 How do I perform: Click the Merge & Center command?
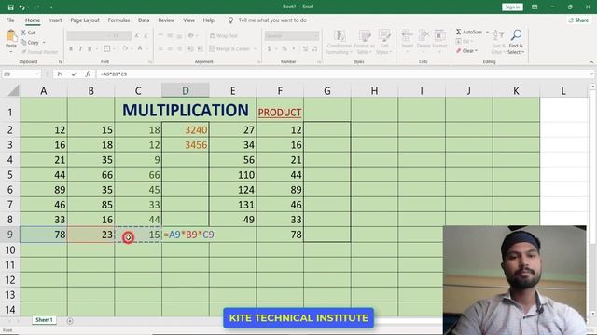tap(230, 48)
